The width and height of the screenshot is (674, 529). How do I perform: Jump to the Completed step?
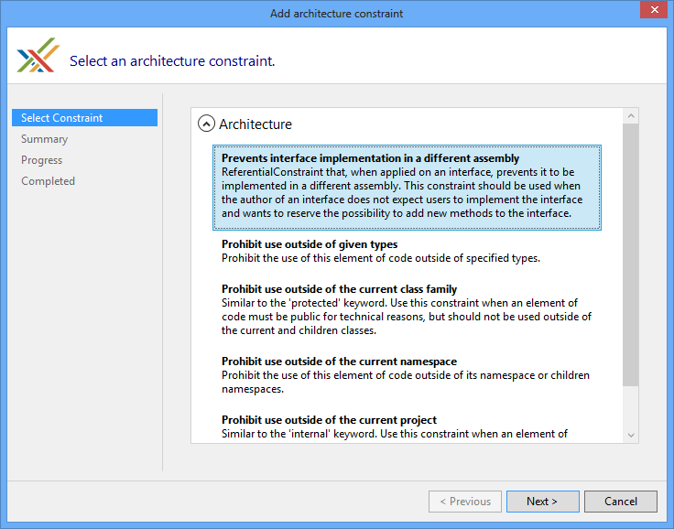[49, 181]
